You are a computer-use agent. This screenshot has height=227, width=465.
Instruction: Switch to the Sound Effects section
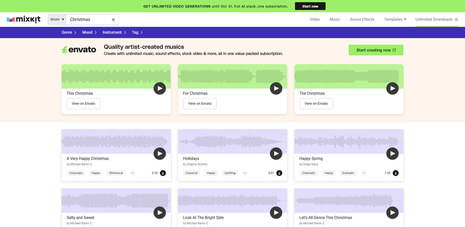pos(362,19)
